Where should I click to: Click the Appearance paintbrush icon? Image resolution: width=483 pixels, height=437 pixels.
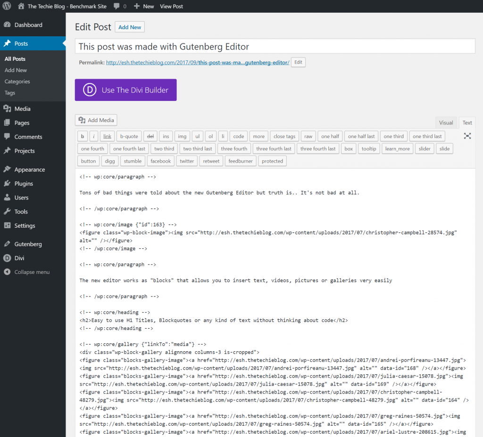coord(7,169)
